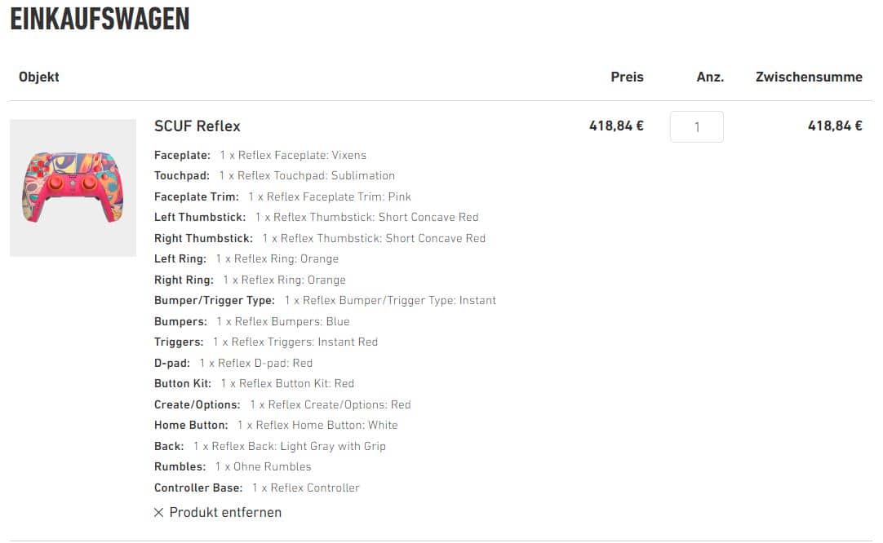Click the Preis column header
This screenshot has height=543, width=883.
pos(627,77)
